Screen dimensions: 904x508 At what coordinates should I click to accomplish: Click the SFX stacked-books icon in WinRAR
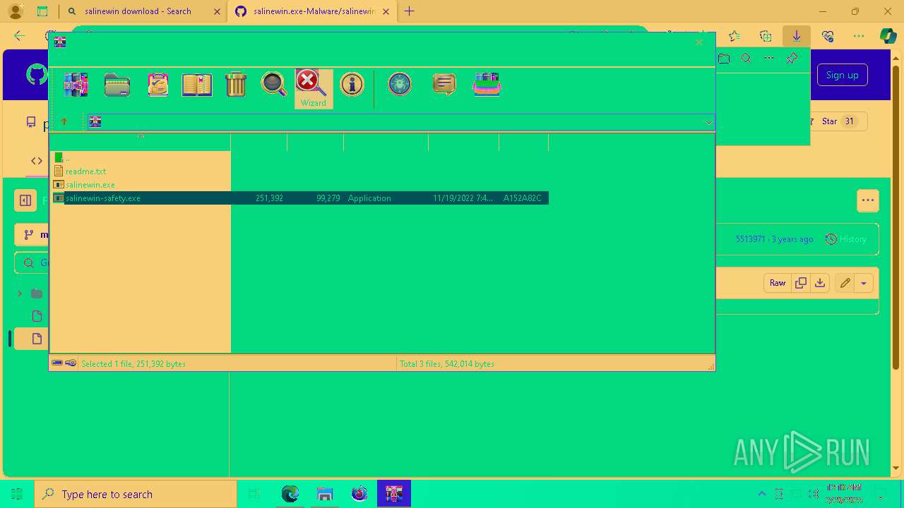487,85
